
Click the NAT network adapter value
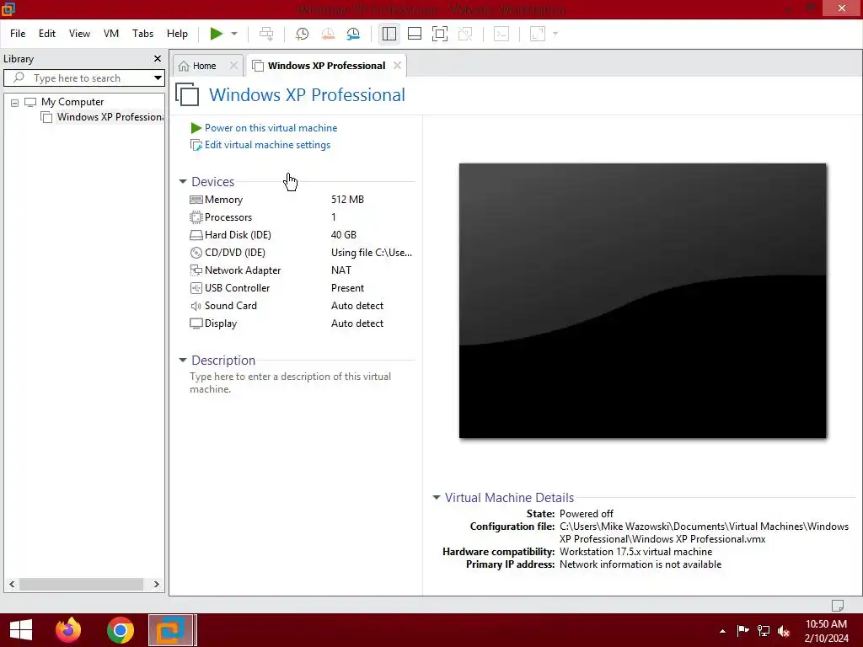pos(341,270)
